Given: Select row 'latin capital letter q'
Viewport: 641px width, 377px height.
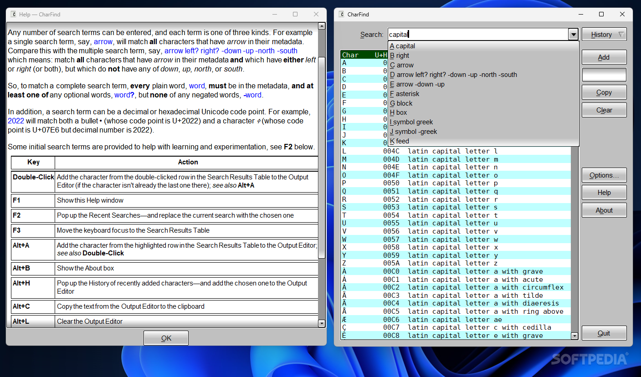Looking at the screenshot, I should [456, 191].
